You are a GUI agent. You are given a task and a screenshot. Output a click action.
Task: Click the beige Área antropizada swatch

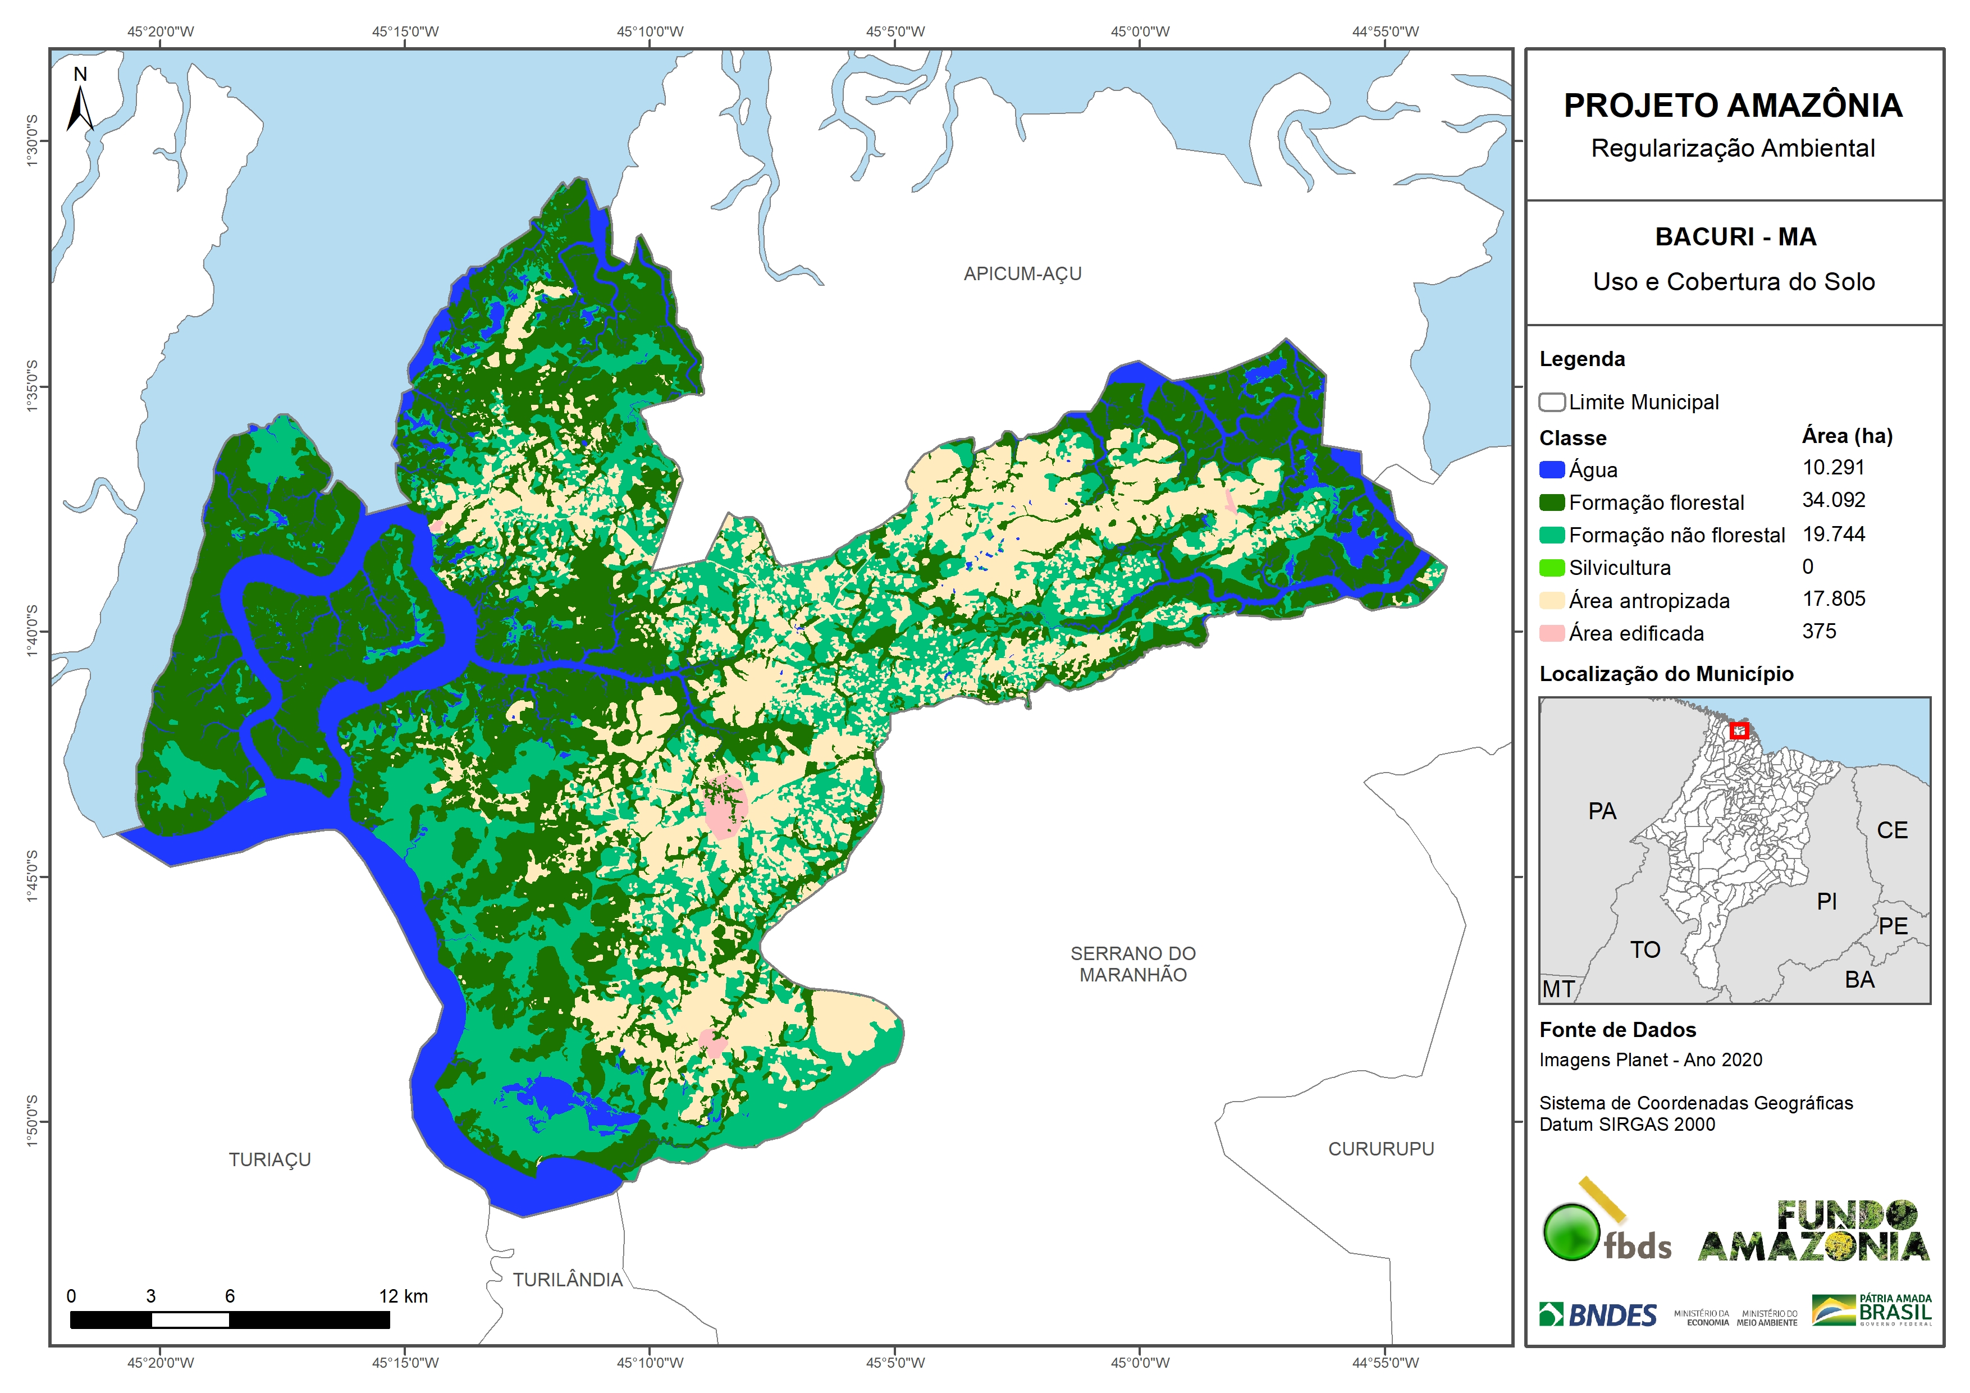pos(1551,601)
